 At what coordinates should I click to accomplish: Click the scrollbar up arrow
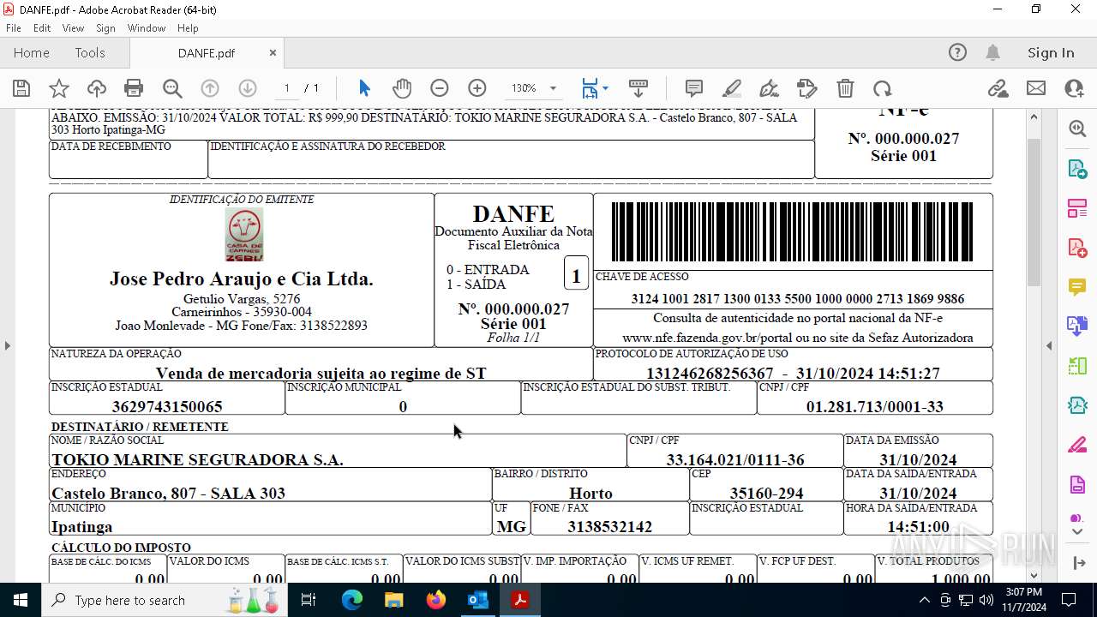click(x=1034, y=117)
